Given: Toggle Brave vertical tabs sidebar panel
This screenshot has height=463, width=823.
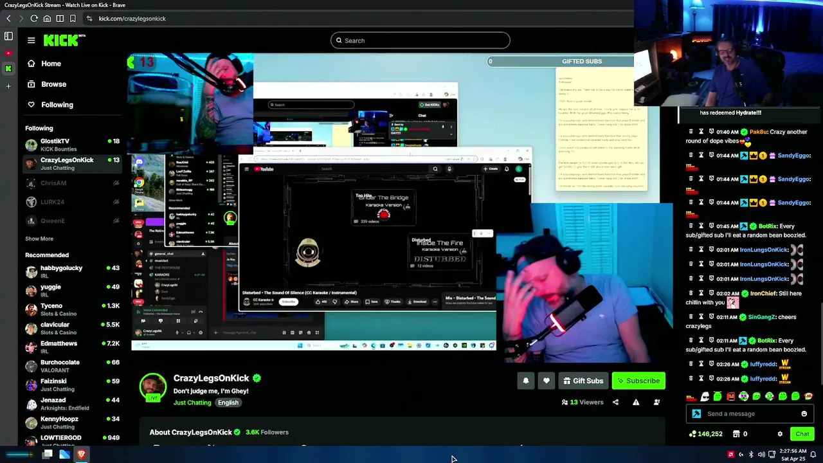Looking at the screenshot, I should tap(8, 37).
